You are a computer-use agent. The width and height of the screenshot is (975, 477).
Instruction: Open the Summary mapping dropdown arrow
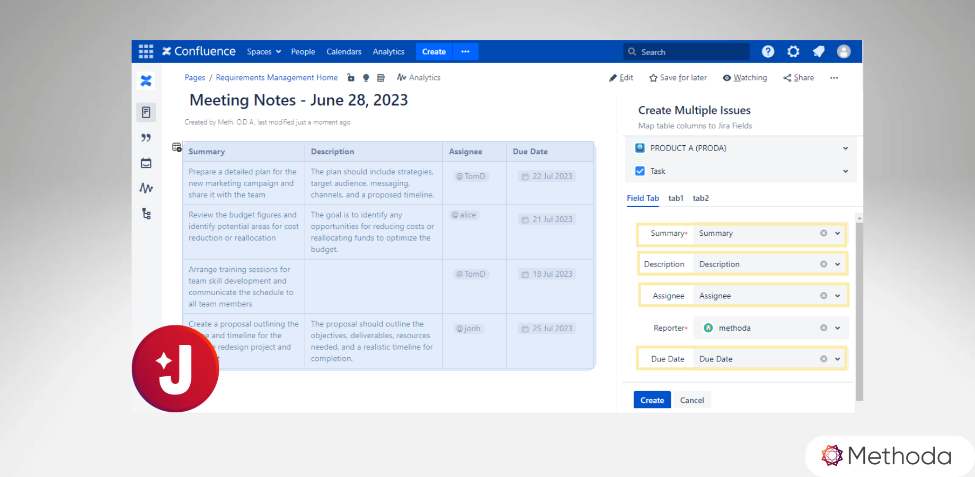point(838,233)
